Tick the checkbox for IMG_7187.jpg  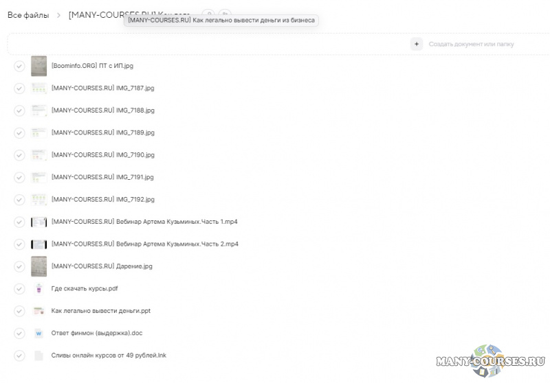click(x=19, y=89)
